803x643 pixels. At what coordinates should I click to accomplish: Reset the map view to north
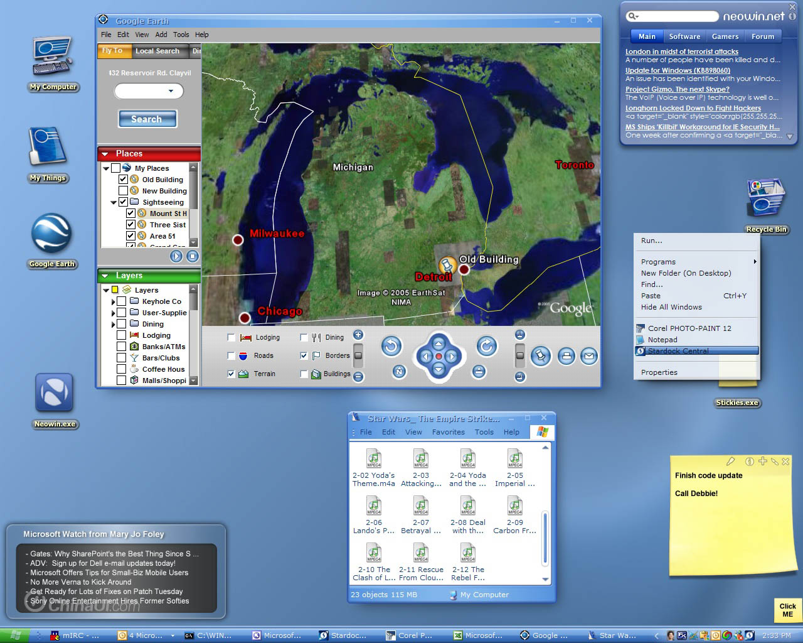tap(399, 371)
